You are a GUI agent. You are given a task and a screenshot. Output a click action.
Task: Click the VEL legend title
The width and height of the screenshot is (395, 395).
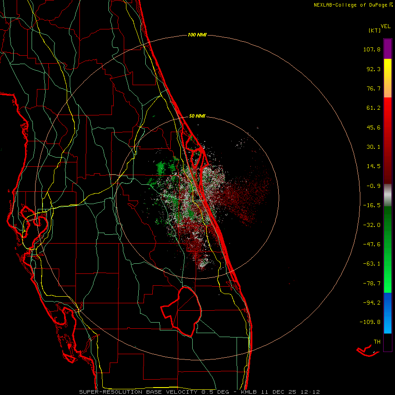point(385,26)
